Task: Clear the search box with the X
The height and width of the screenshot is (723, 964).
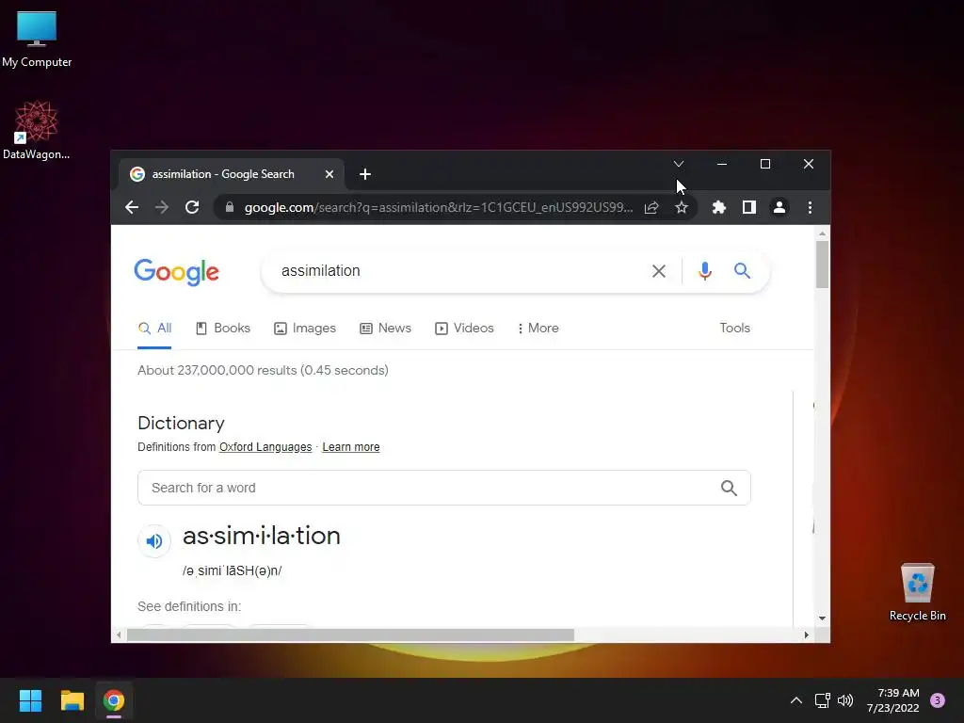Action: tap(658, 271)
